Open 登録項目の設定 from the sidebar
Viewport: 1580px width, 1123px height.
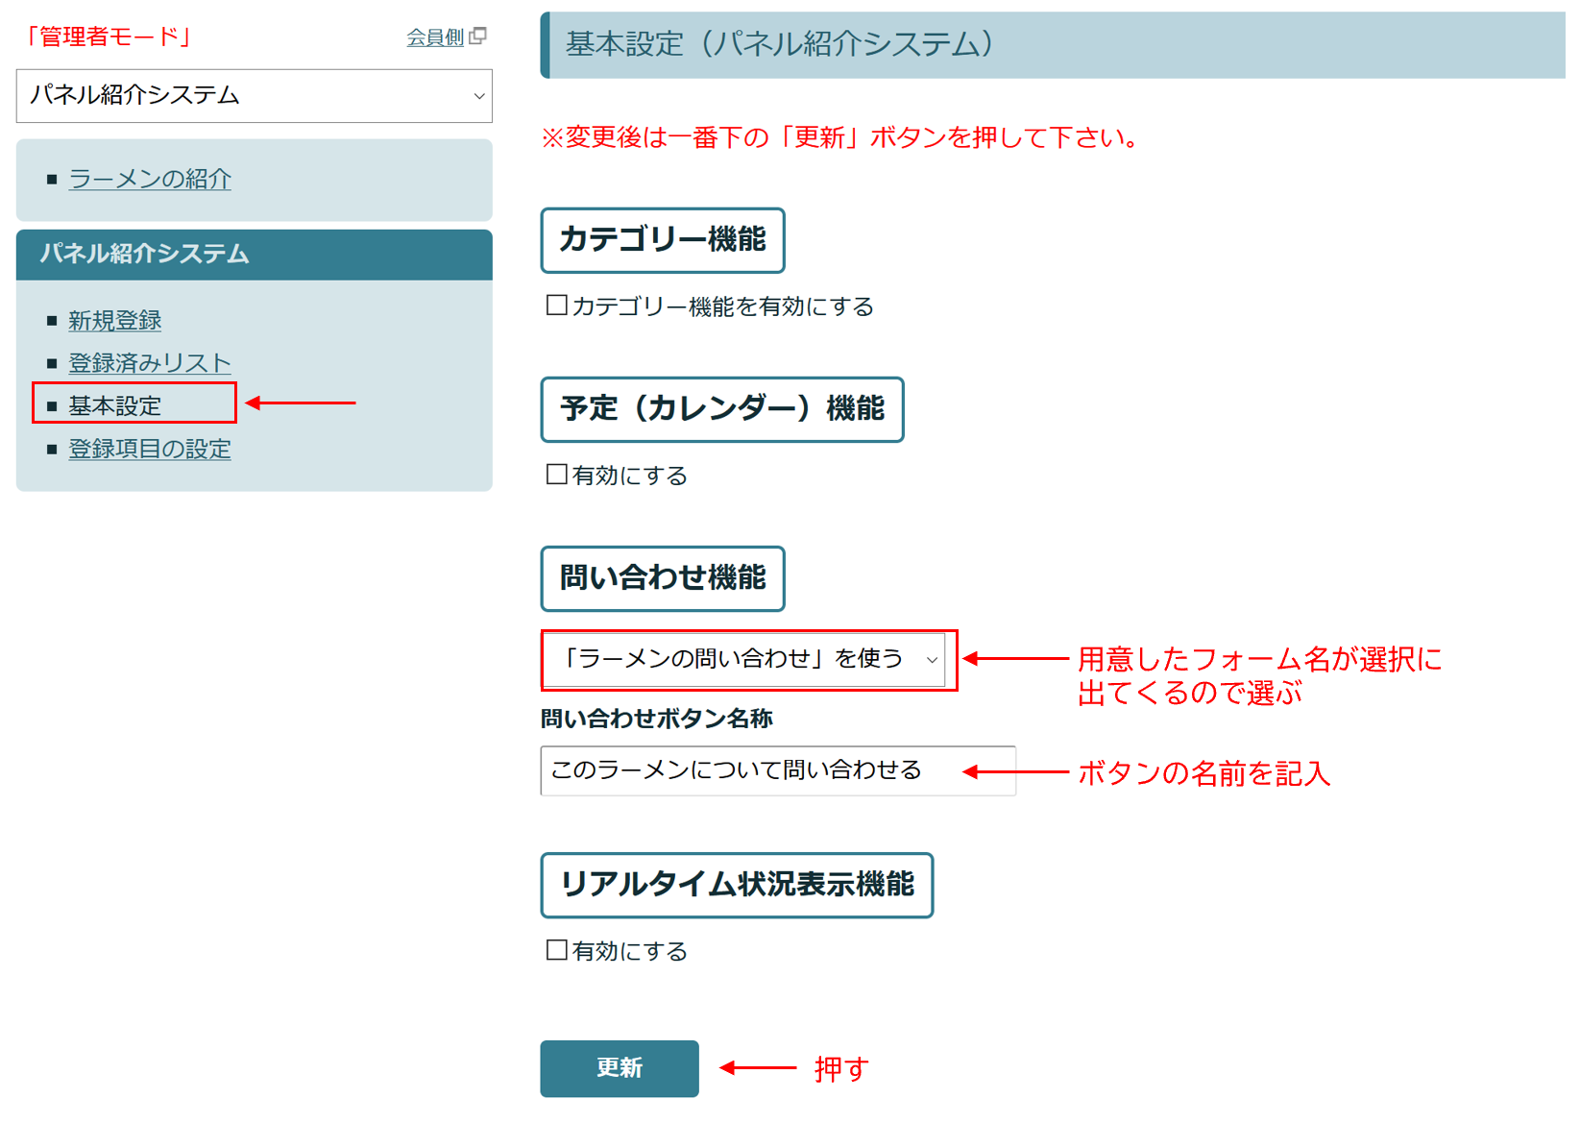[150, 450]
